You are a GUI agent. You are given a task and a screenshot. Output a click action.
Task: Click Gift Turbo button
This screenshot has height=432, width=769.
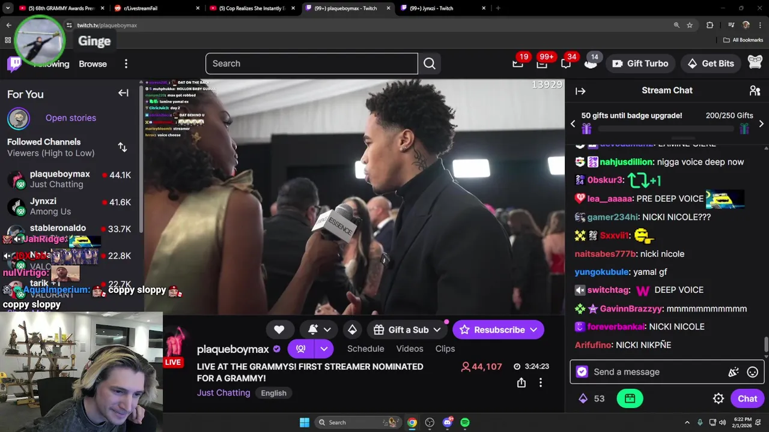pyautogui.click(x=640, y=64)
